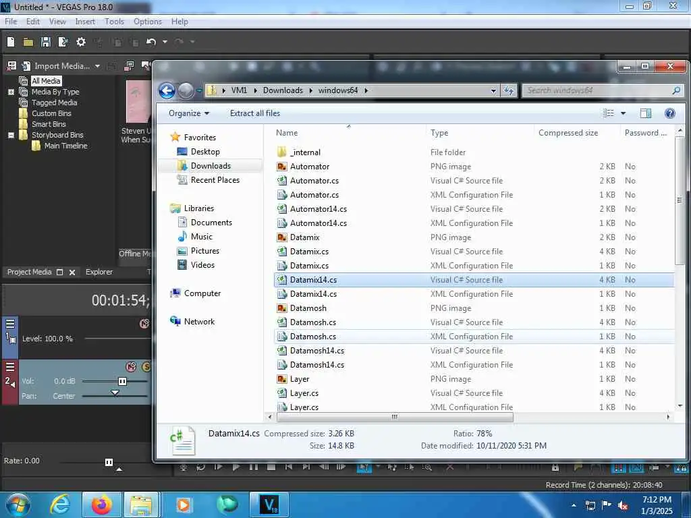
Task: Select All Media in the media tree
Action: click(46, 81)
